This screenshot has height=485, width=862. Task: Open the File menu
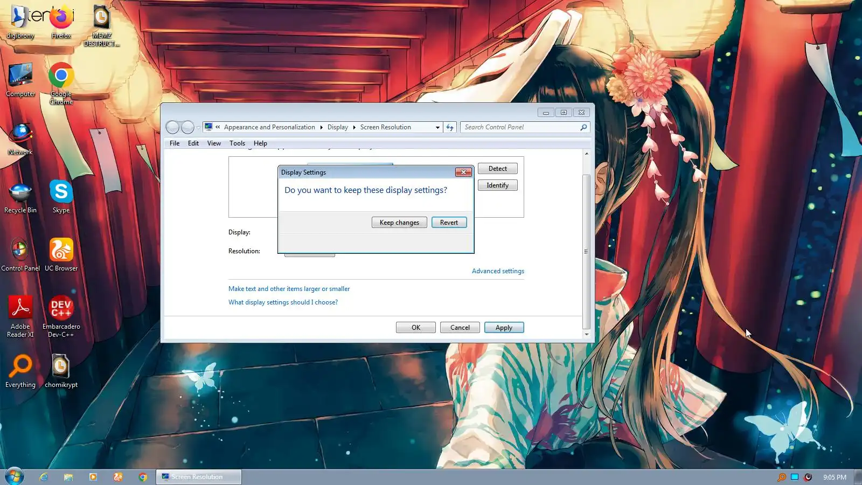point(175,143)
